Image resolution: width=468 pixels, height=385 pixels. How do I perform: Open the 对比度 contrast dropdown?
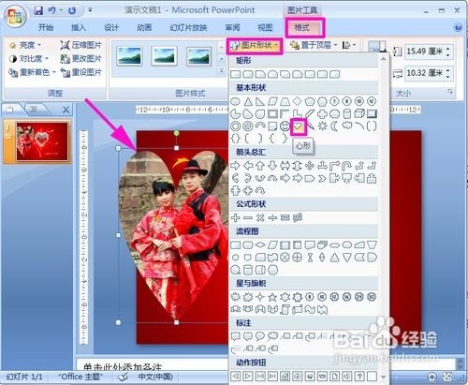tap(29, 58)
